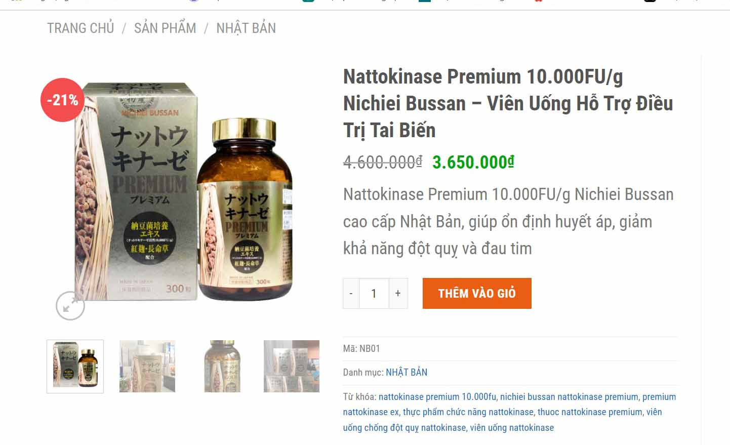730x445 pixels.
Task: Click the quantity input field
Action: point(374,293)
